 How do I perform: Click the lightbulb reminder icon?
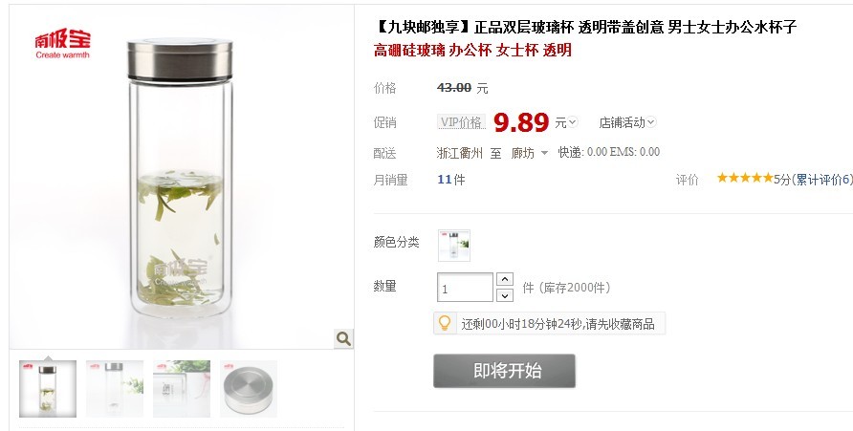pyautogui.click(x=445, y=323)
